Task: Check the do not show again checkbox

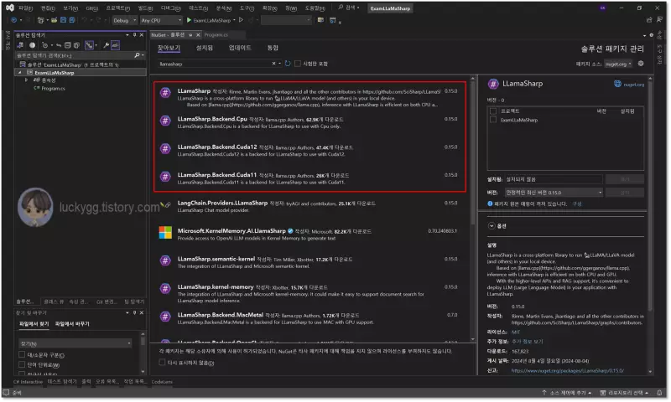Action: click(162, 363)
